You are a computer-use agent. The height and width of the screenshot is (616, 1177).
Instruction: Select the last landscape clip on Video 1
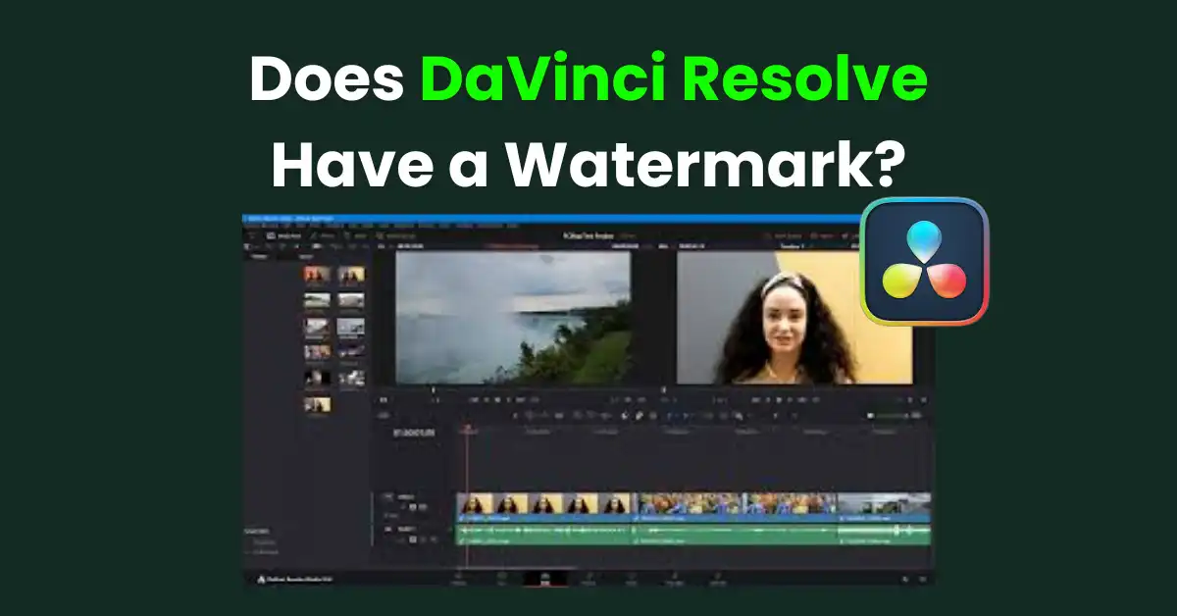click(885, 507)
